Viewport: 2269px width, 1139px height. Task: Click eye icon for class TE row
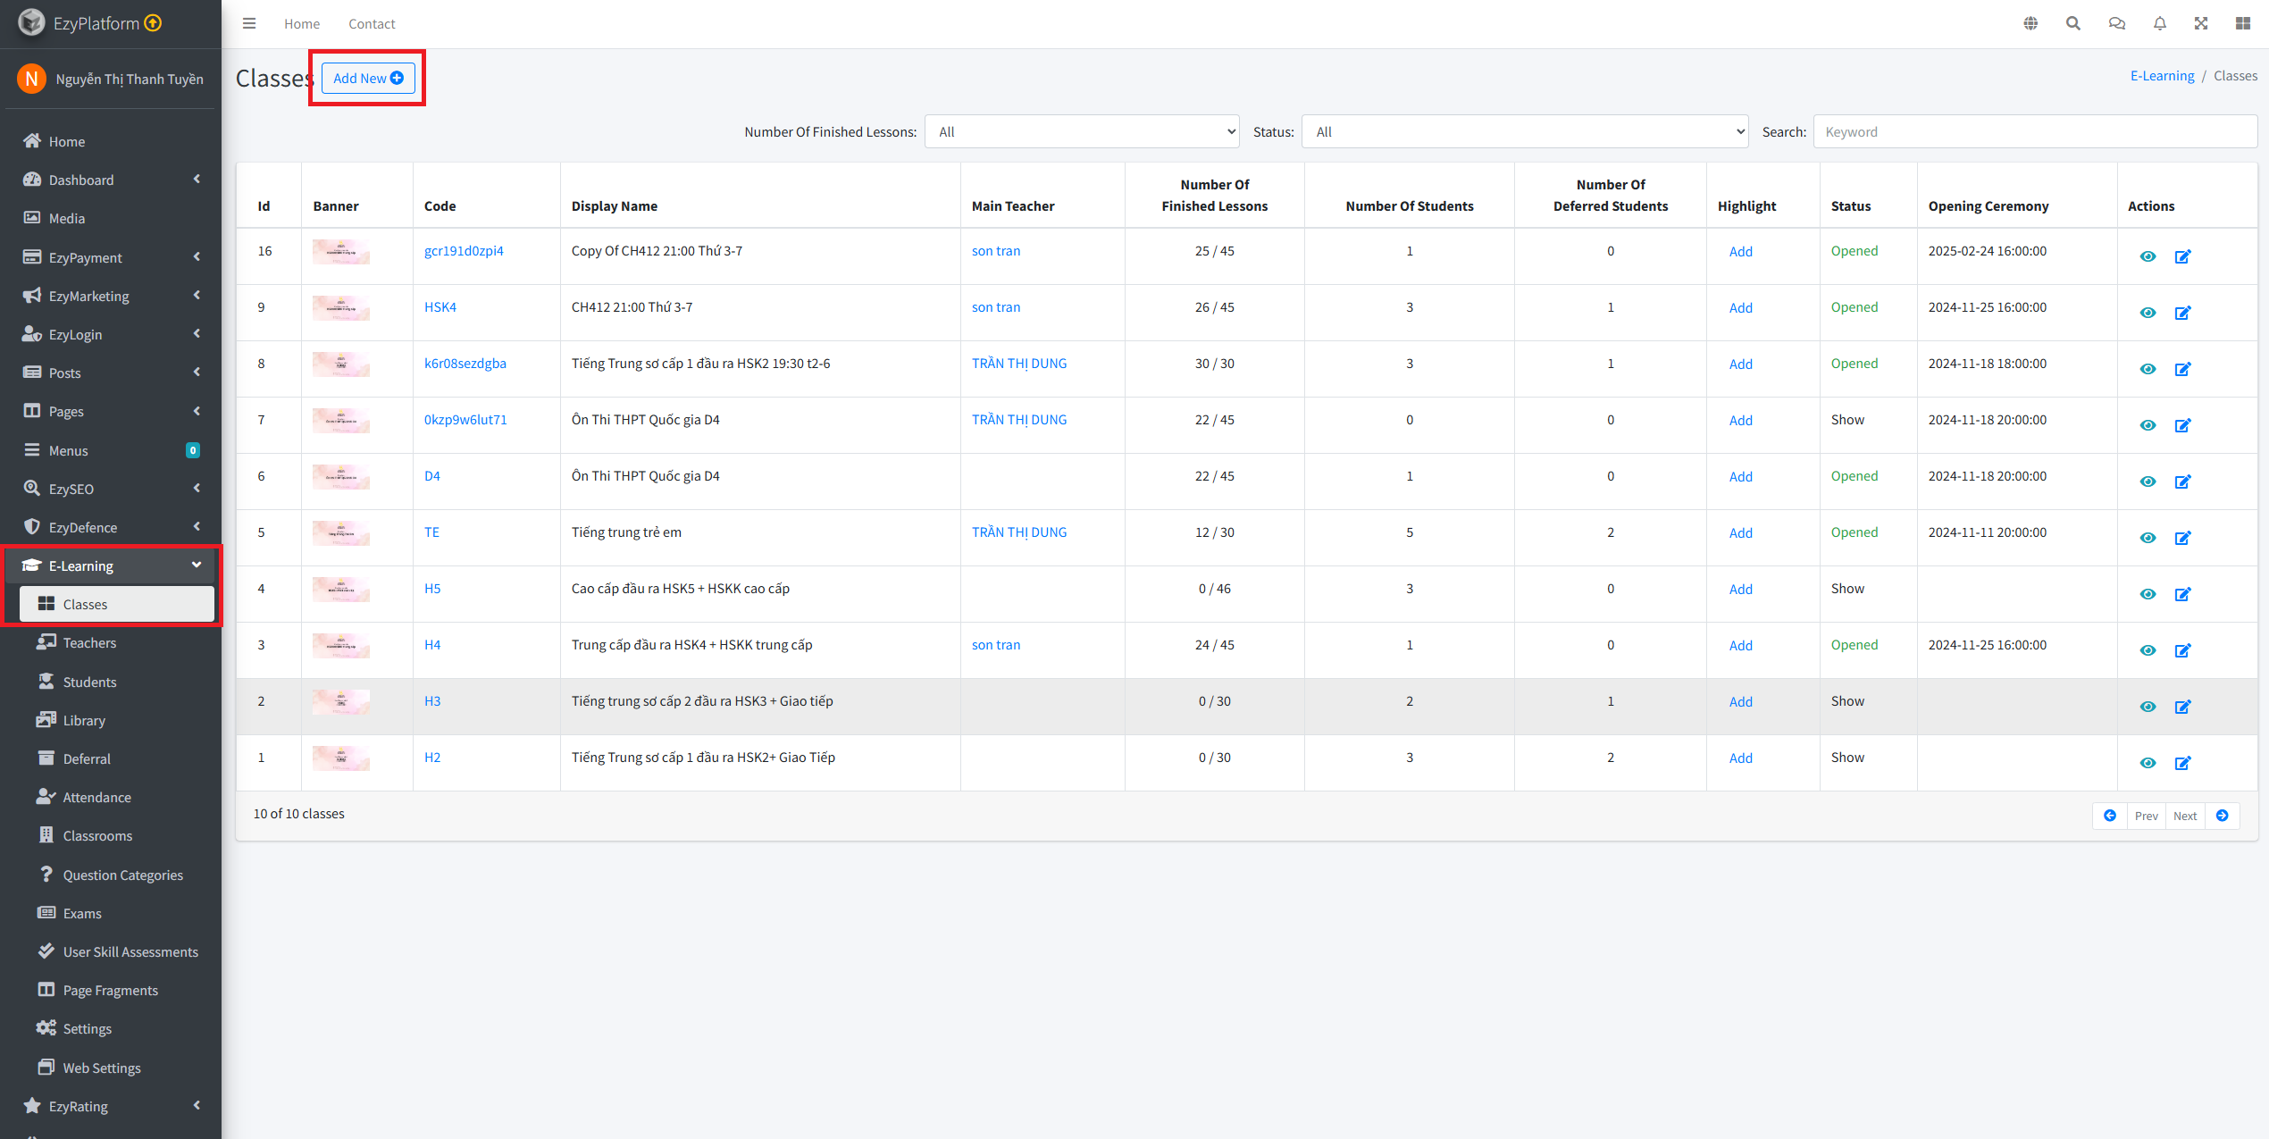pos(2148,538)
